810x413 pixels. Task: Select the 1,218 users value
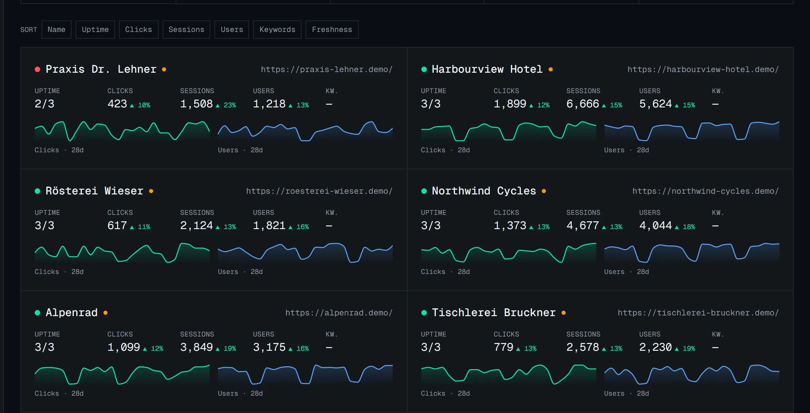(269, 104)
